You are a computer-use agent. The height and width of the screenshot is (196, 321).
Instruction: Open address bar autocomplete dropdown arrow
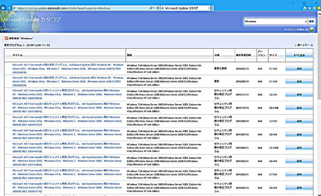tap(154, 8)
